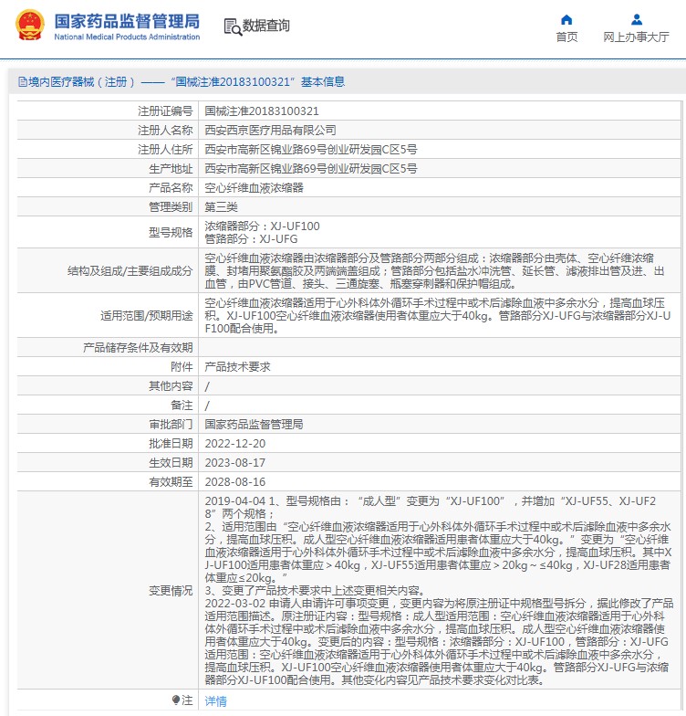Click the bullet icon beside 注
The image size is (686, 716).
click(x=175, y=700)
